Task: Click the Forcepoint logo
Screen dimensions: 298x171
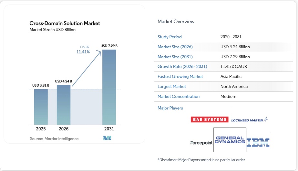Action: (201, 142)
